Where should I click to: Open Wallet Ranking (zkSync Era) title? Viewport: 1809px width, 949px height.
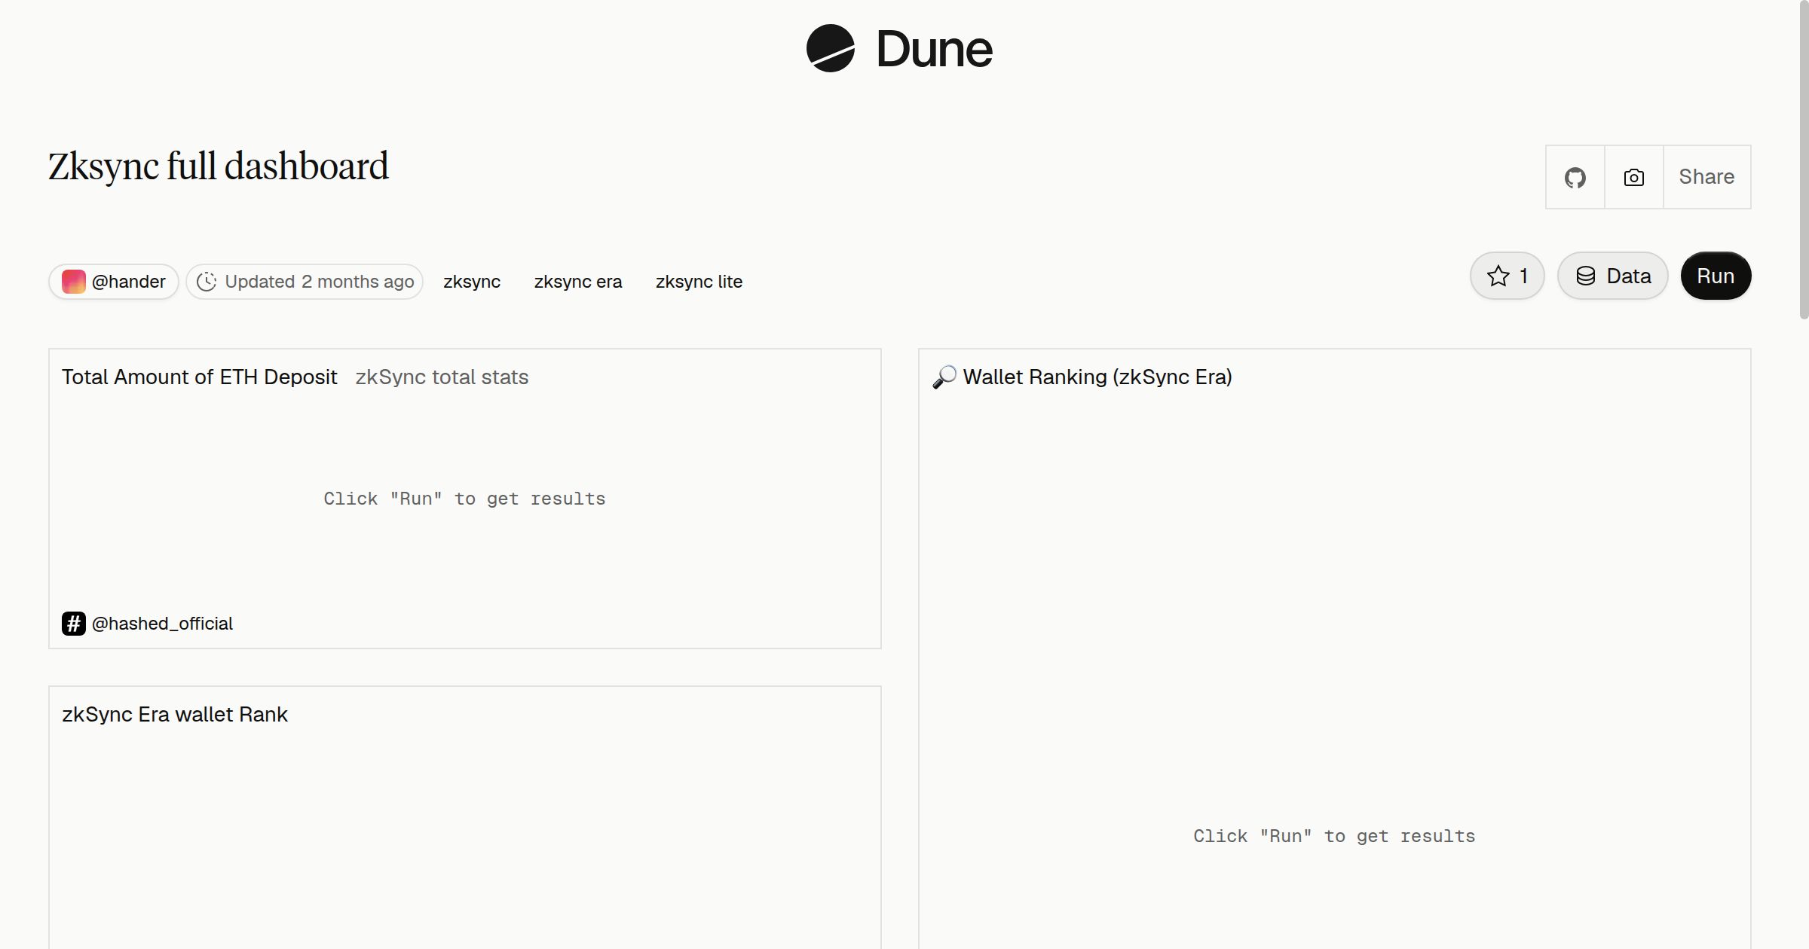coord(1097,377)
